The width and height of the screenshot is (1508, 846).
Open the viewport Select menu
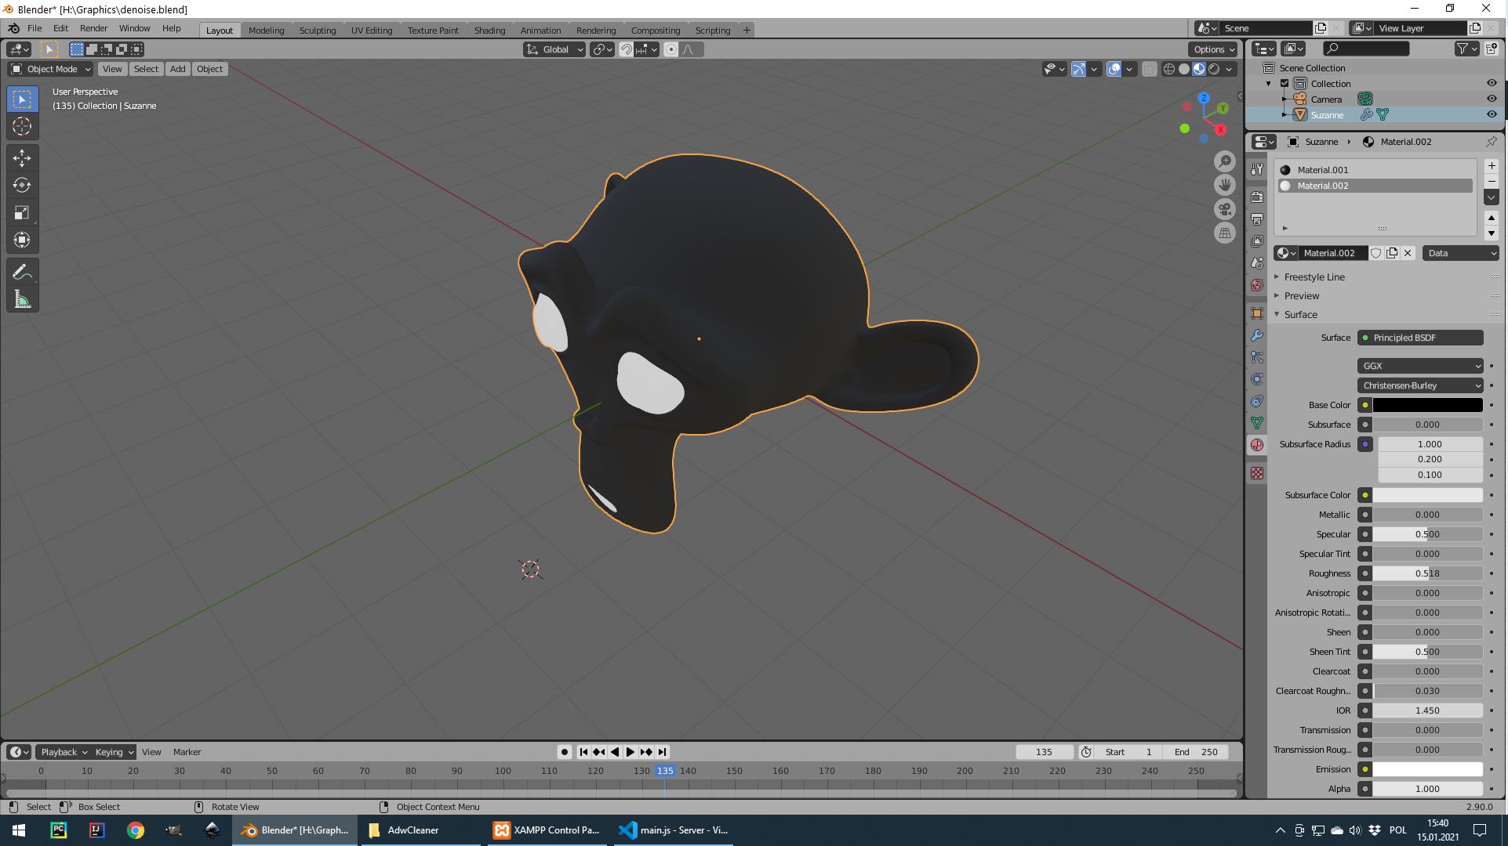[x=146, y=69]
